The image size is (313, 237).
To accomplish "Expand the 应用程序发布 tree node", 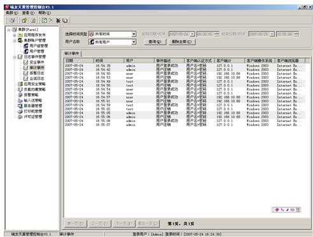I will tap(15, 35).
